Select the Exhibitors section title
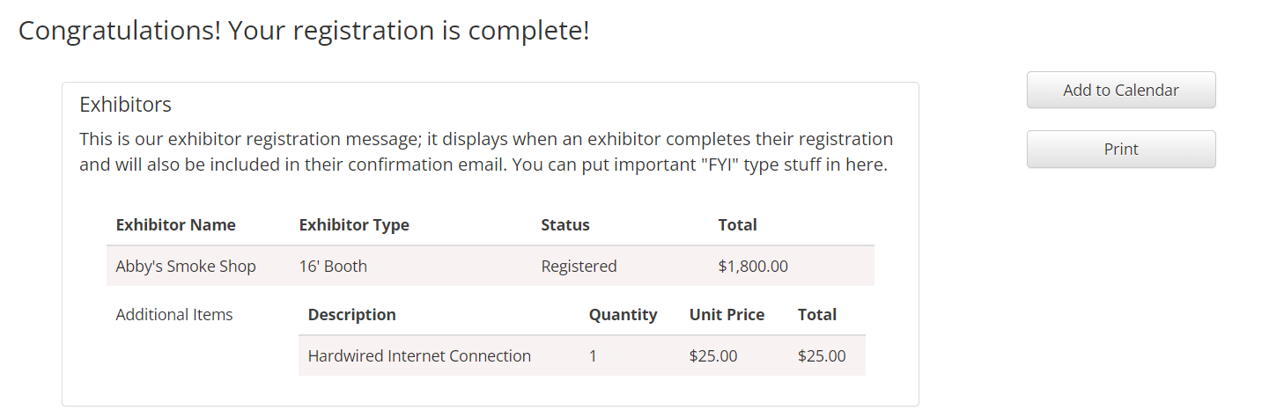Image resolution: width=1269 pixels, height=417 pixels. 125,105
